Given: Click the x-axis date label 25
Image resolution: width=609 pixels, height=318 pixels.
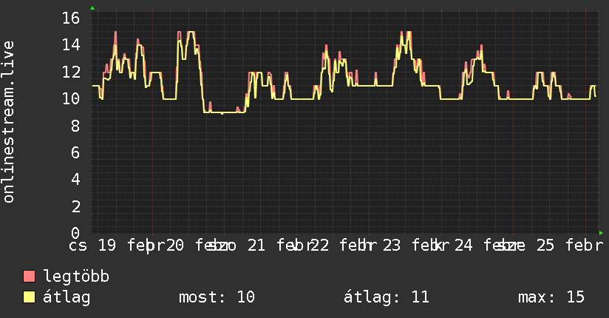Looking at the screenshot, I should tap(545, 246).
